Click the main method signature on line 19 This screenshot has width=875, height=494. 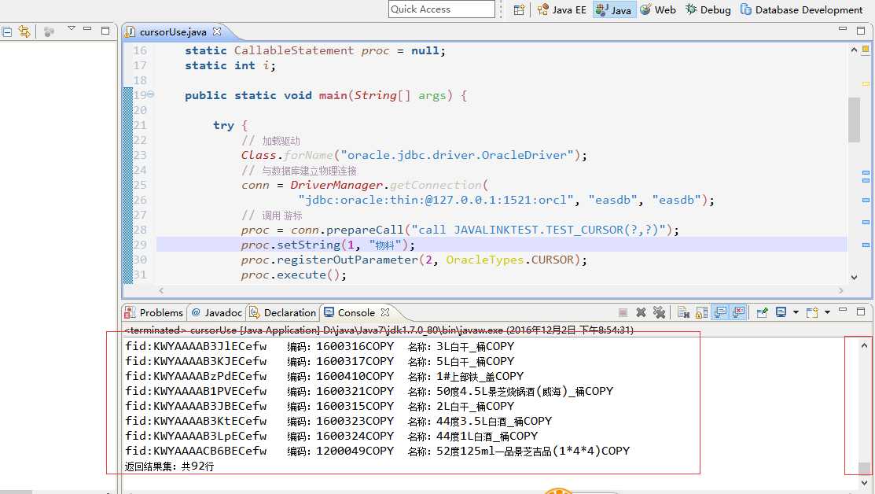coord(326,95)
